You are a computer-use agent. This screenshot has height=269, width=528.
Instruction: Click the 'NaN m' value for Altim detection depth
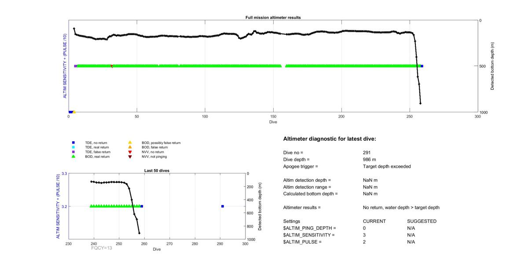[370, 180]
